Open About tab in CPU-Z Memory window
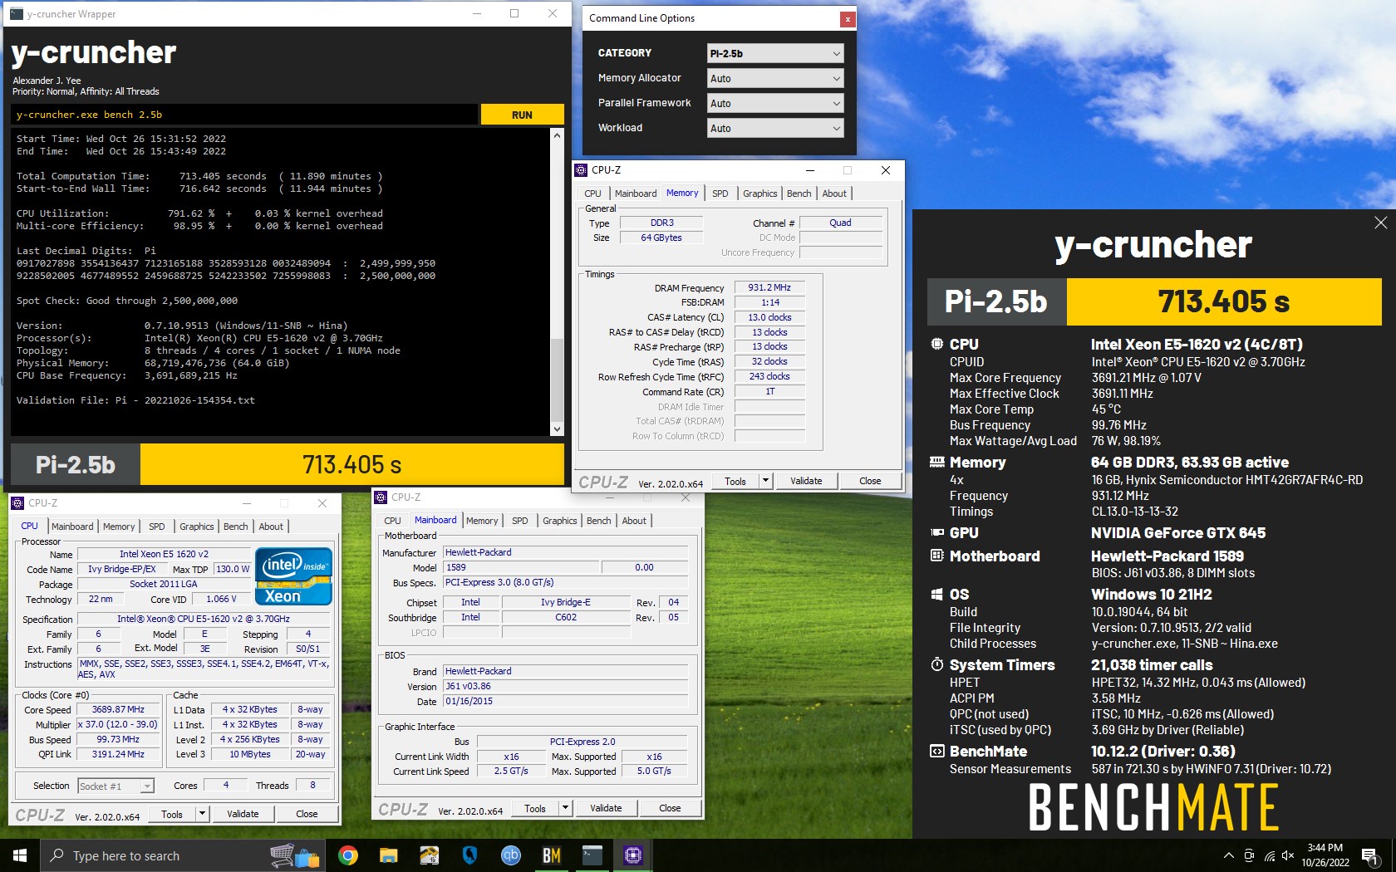1396x872 pixels. (834, 194)
